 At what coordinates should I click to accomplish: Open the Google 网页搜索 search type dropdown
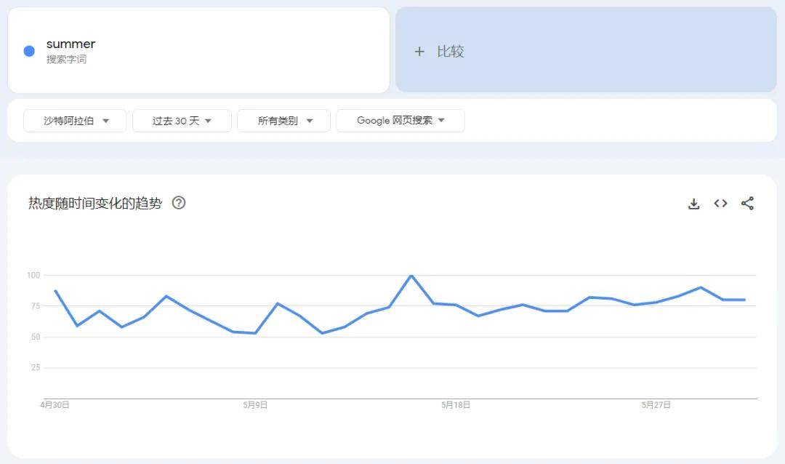coord(400,121)
